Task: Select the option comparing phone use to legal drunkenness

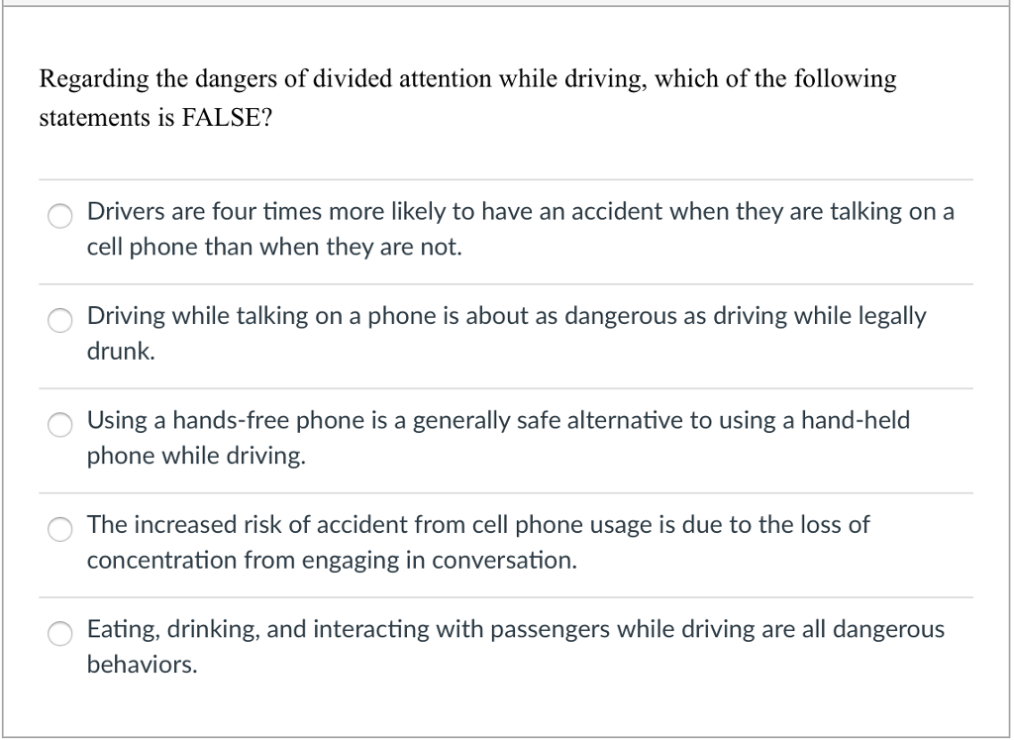Action: click(59, 321)
